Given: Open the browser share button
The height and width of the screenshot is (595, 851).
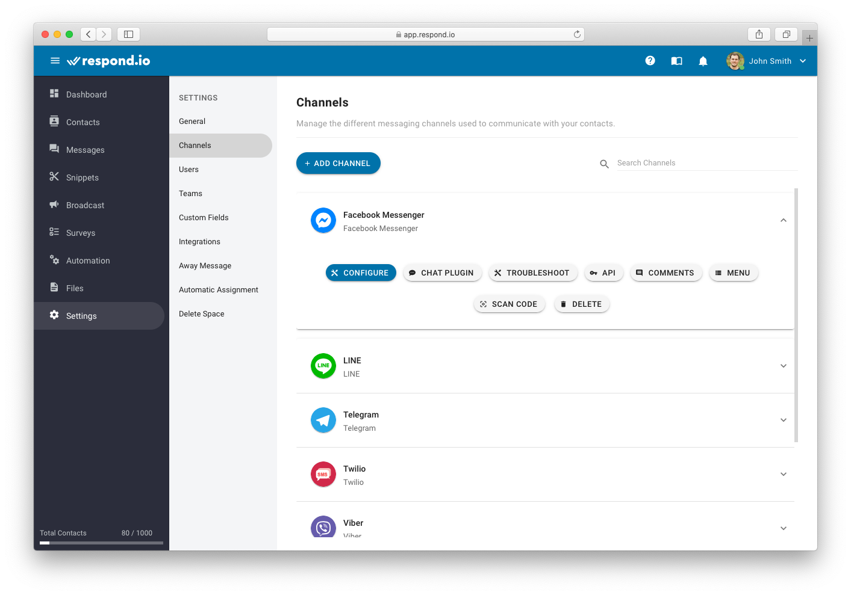Looking at the screenshot, I should point(759,34).
